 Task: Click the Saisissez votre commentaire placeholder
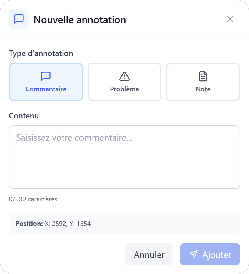[x=74, y=138]
